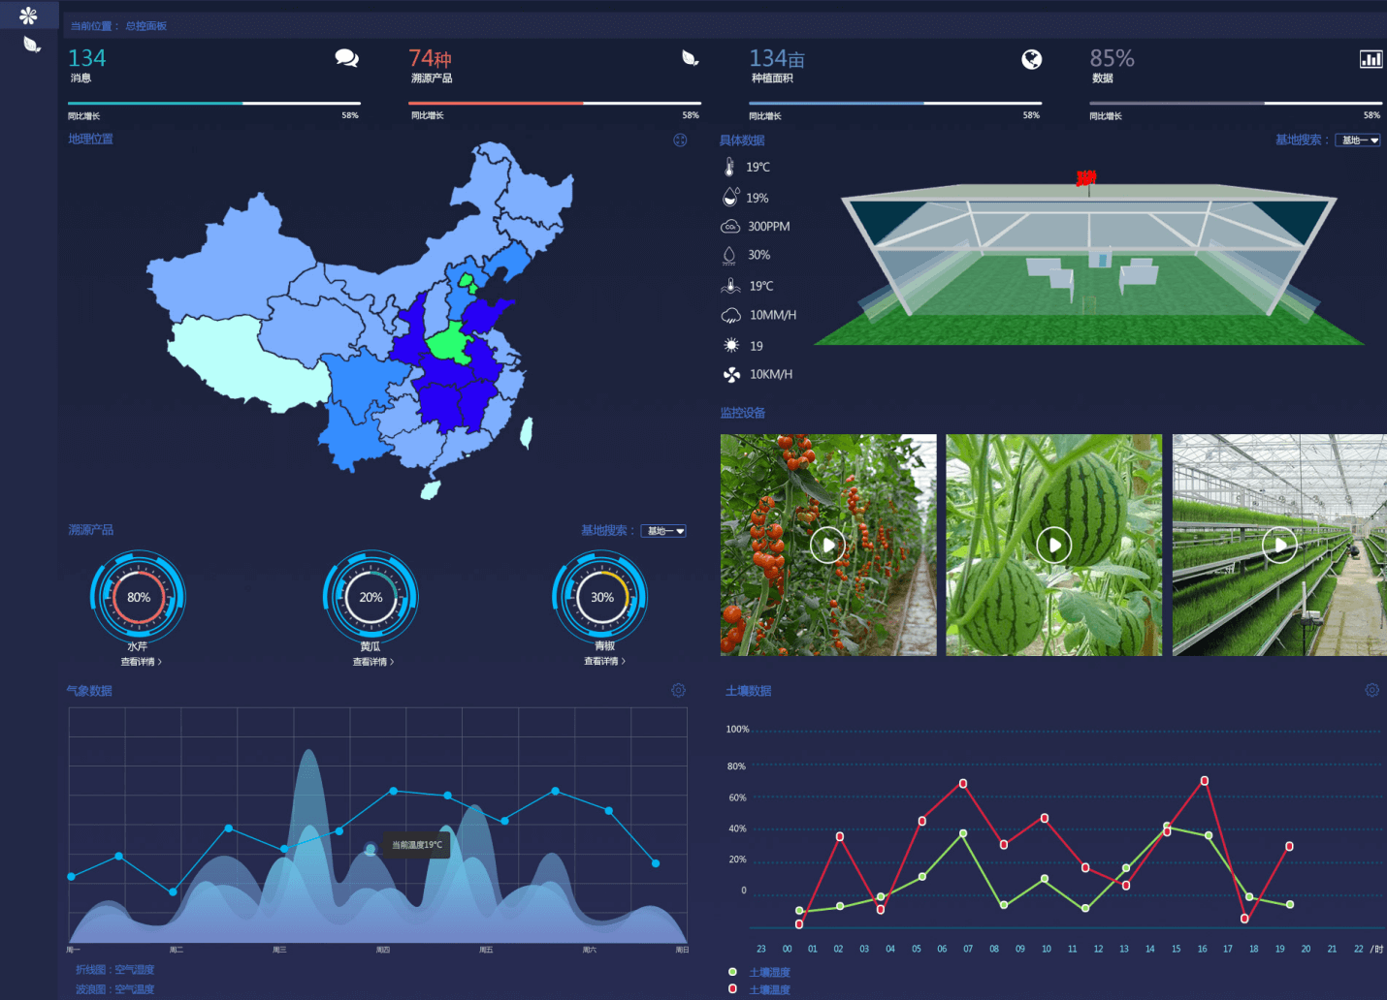This screenshot has width=1387, height=1000.
Task: Open 土壤数据 chart settings gear
Action: click(1371, 690)
